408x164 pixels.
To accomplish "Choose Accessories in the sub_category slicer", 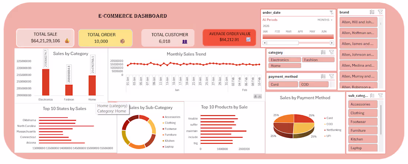I will (x=363, y=104).
